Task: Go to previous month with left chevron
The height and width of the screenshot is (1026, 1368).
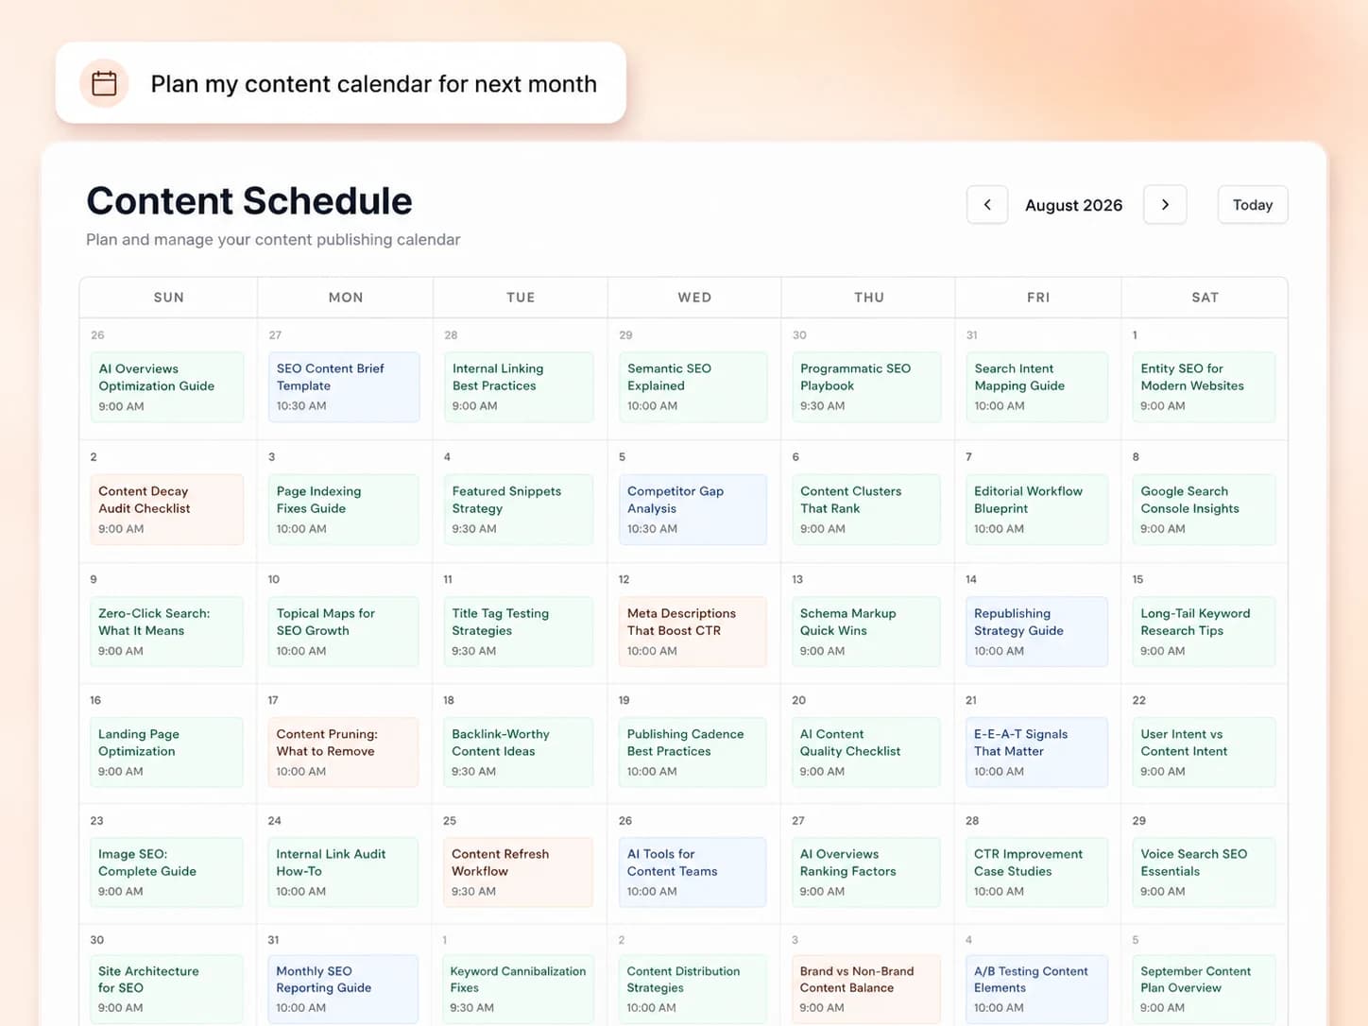Action: [987, 205]
